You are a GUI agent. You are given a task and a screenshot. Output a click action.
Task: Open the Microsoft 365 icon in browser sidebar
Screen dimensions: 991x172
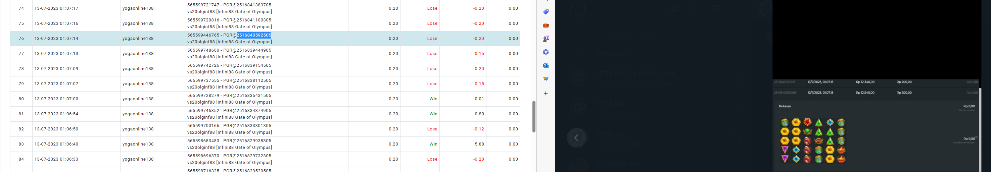(x=546, y=52)
